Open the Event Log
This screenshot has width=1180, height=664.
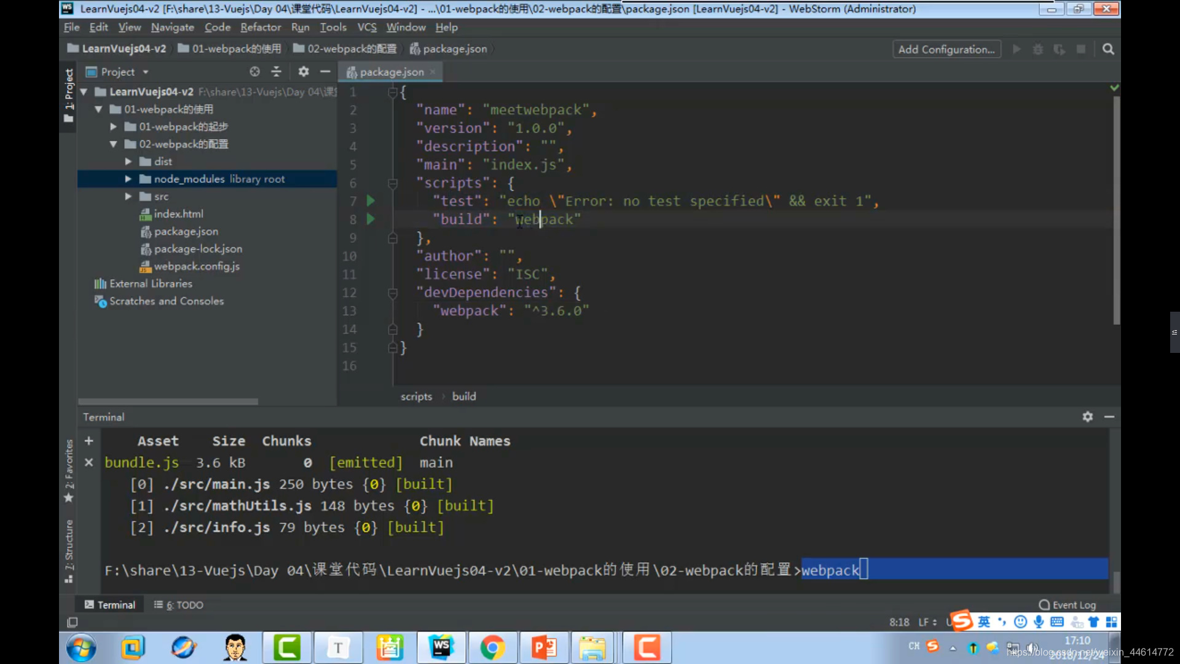click(1068, 605)
